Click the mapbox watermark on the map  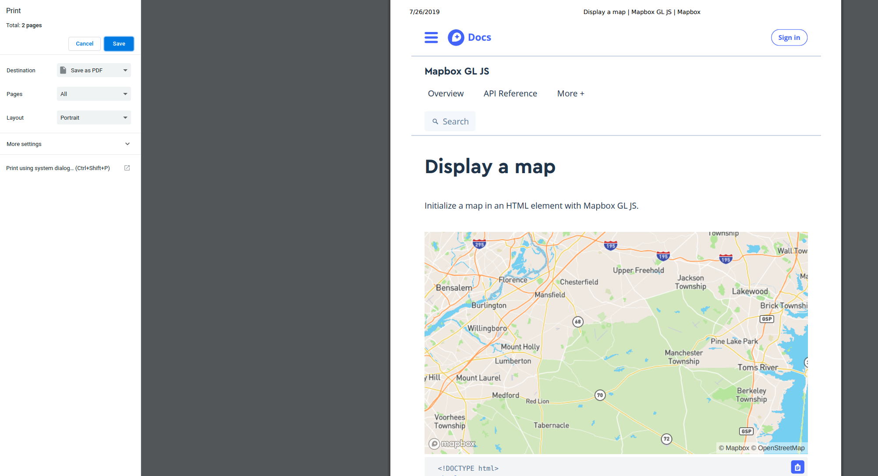452,444
